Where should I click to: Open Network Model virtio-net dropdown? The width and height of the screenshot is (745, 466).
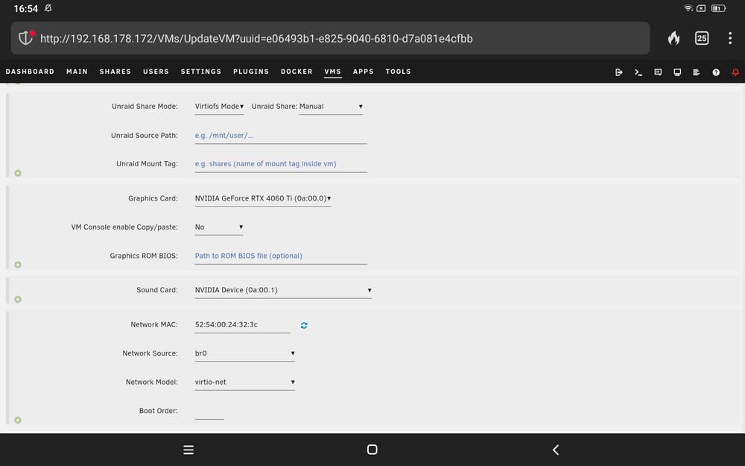pyautogui.click(x=244, y=382)
